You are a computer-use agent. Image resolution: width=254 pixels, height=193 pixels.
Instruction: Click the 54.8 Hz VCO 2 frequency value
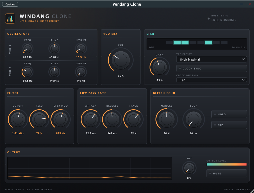(28, 80)
